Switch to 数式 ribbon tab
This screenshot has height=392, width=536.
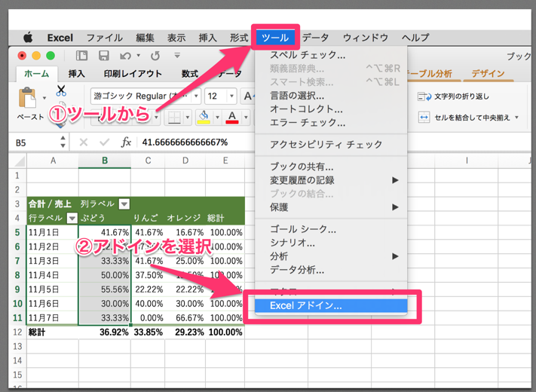point(190,73)
